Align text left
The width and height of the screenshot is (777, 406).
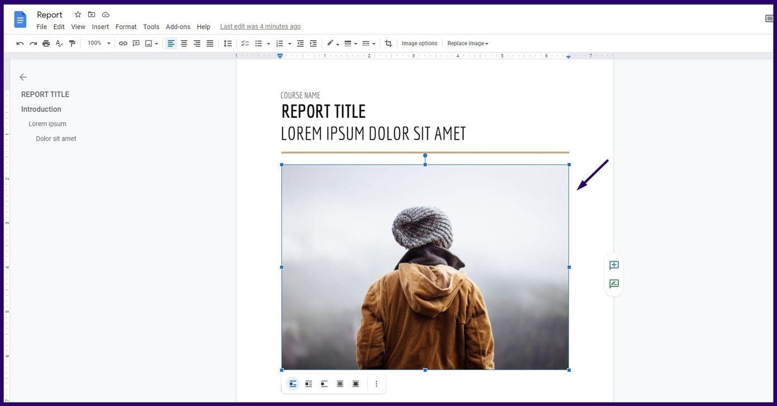click(171, 44)
